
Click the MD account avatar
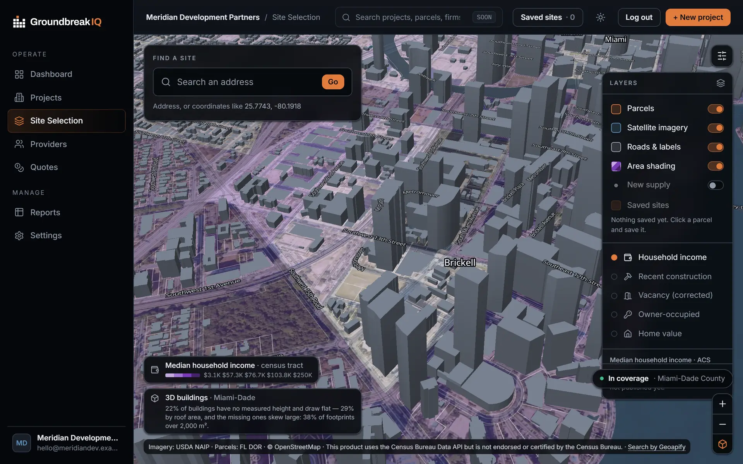(22, 443)
